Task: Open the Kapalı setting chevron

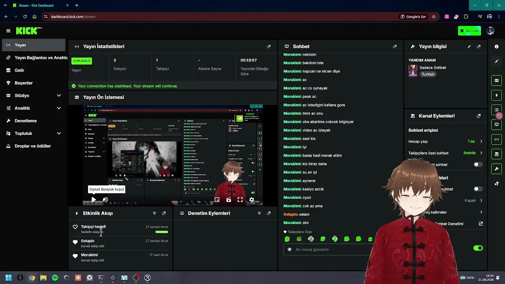Action: click(x=481, y=200)
